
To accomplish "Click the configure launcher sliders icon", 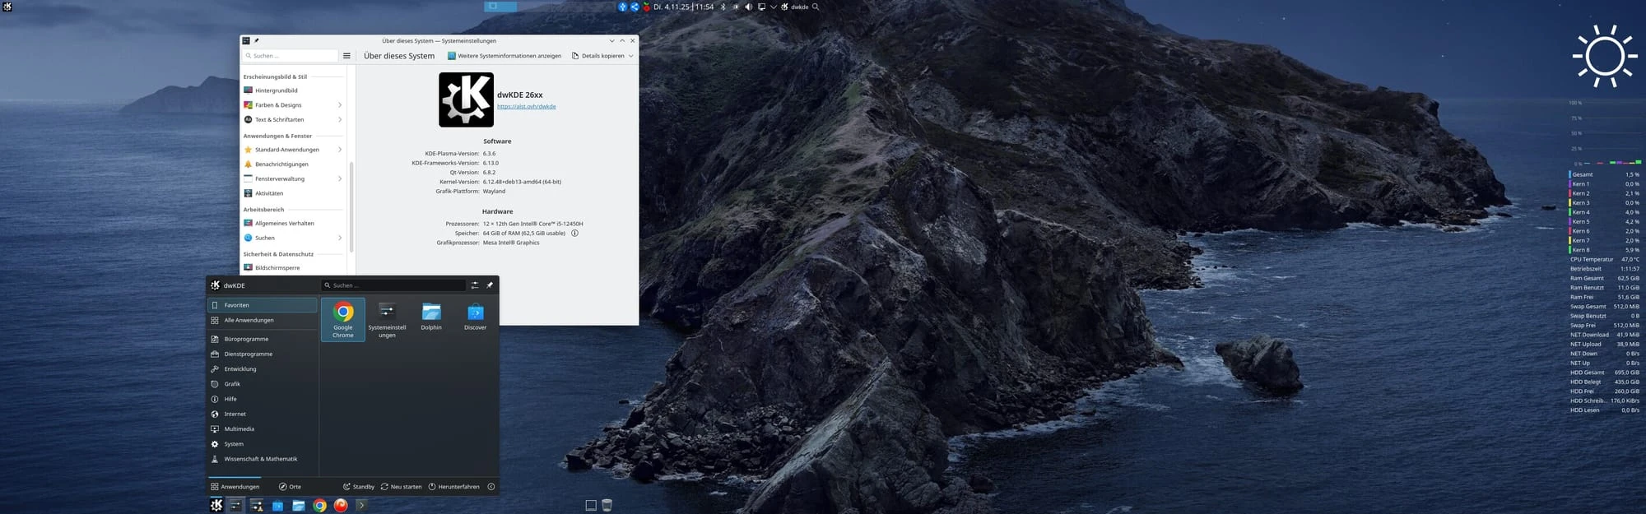I will click(x=475, y=285).
